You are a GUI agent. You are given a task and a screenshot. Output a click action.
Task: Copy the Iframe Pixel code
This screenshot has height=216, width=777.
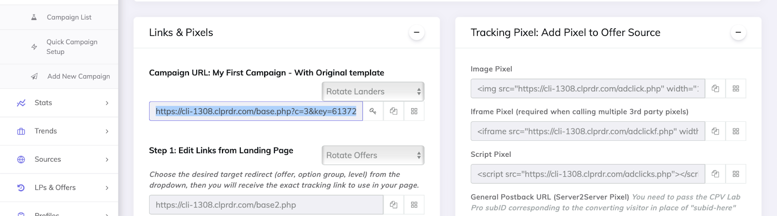click(x=715, y=131)
